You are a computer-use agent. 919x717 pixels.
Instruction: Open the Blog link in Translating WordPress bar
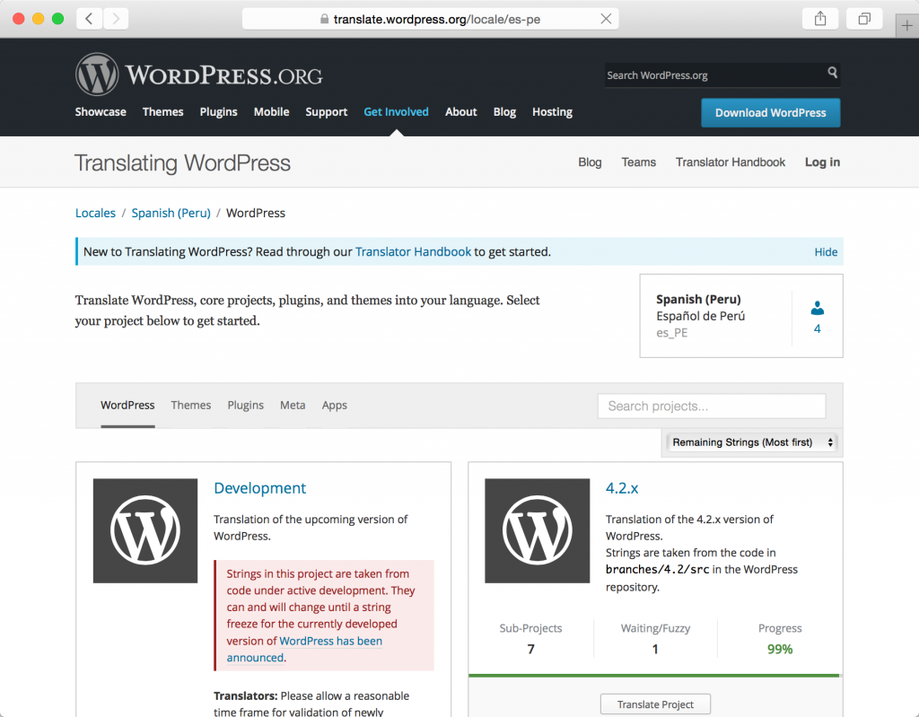pyautogui.click(x=590, y=162)
